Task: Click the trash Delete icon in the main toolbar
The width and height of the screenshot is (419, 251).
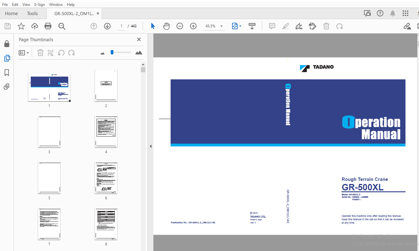Action: pyautogui.click(x=326, y=26)
